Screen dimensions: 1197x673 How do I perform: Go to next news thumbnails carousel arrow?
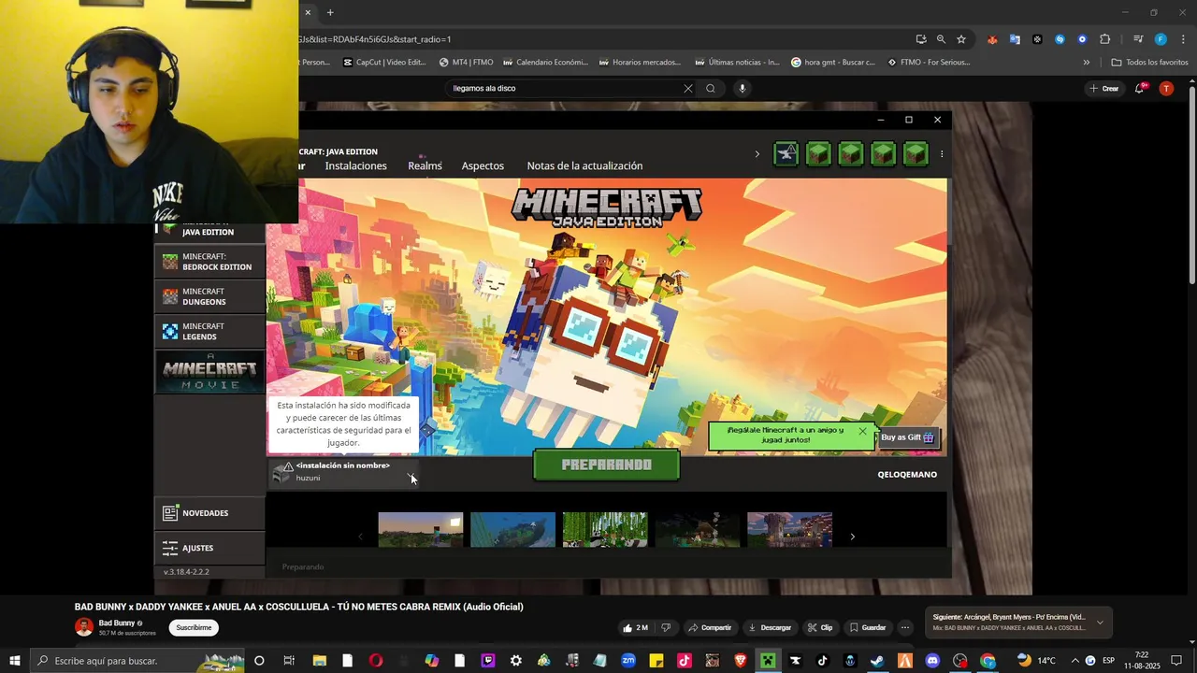[852, 537]
